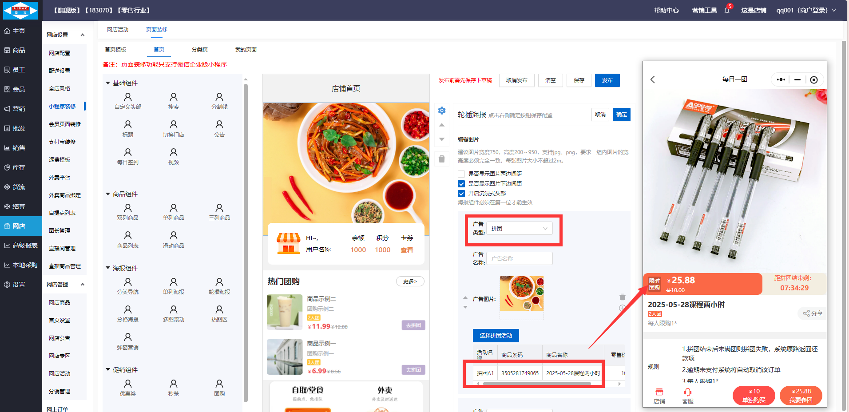Select the 搜索 search component icon
Screen dimensions: 849x412
(173, 100)
